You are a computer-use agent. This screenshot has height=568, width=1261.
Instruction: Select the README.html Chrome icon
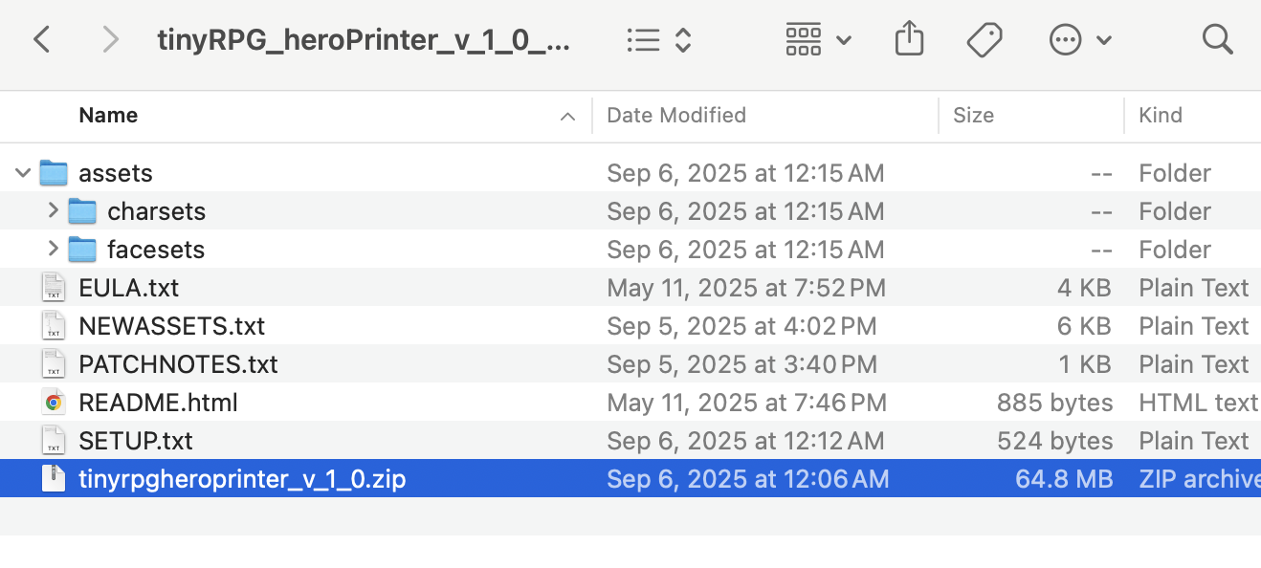[54, 403]
